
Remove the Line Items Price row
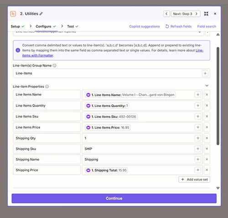207,127
